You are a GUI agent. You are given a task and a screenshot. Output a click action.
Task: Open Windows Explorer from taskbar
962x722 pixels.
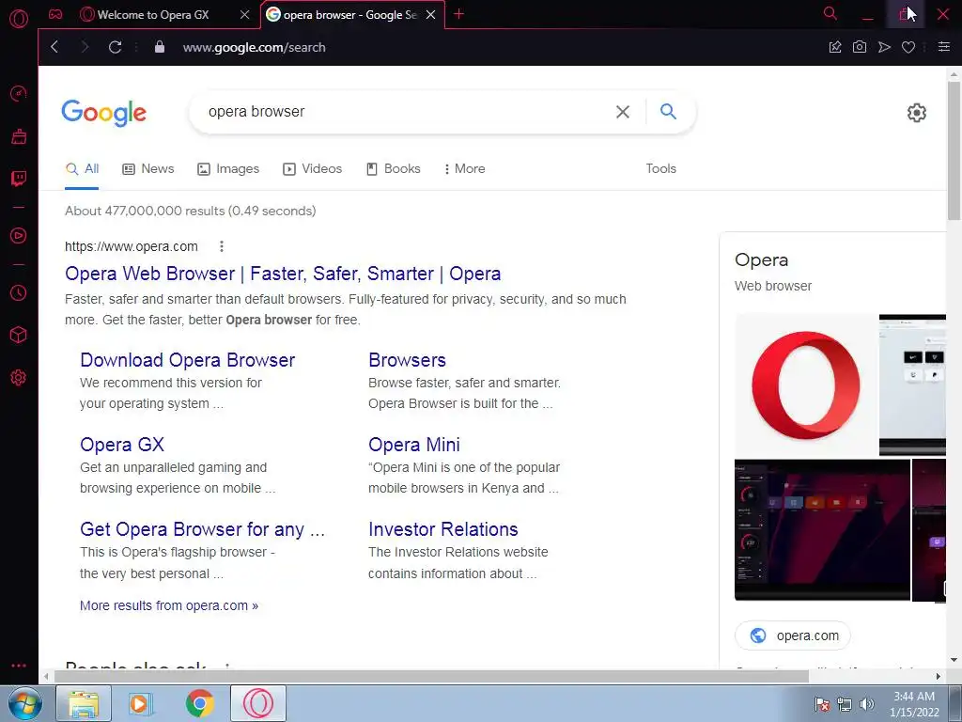84,703
